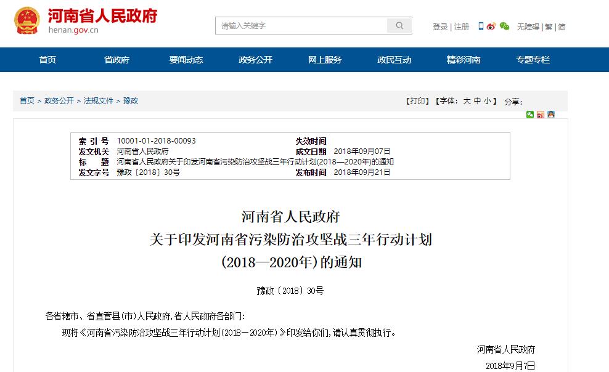
Task: Go to 专题专栏 in navigation bar
Action: click(533, 60)
